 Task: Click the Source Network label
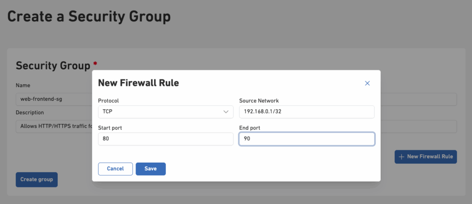pyautogui.click(x=259, y=101)
